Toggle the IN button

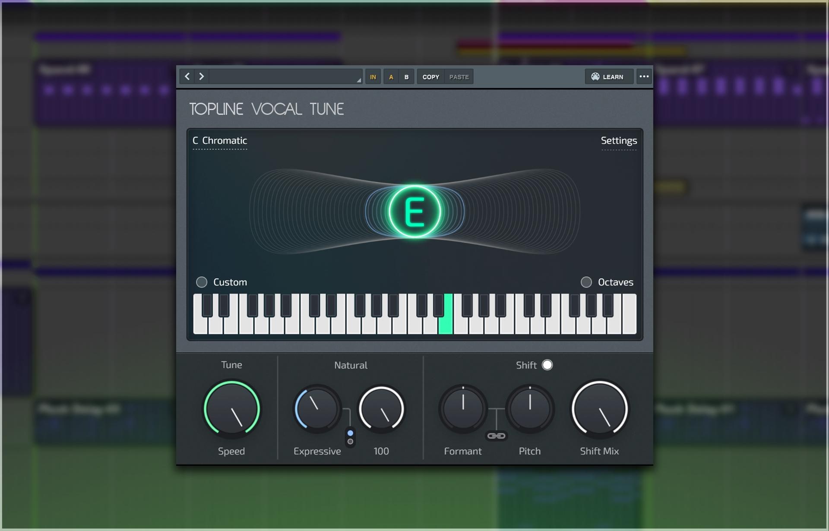point(373,77)
